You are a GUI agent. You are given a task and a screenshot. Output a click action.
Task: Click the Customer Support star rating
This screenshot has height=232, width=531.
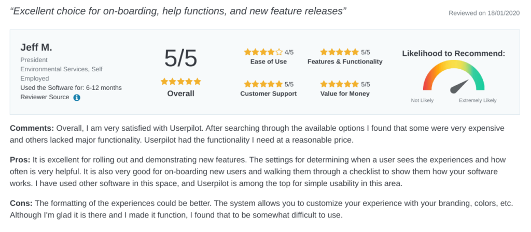coord(263,84)
